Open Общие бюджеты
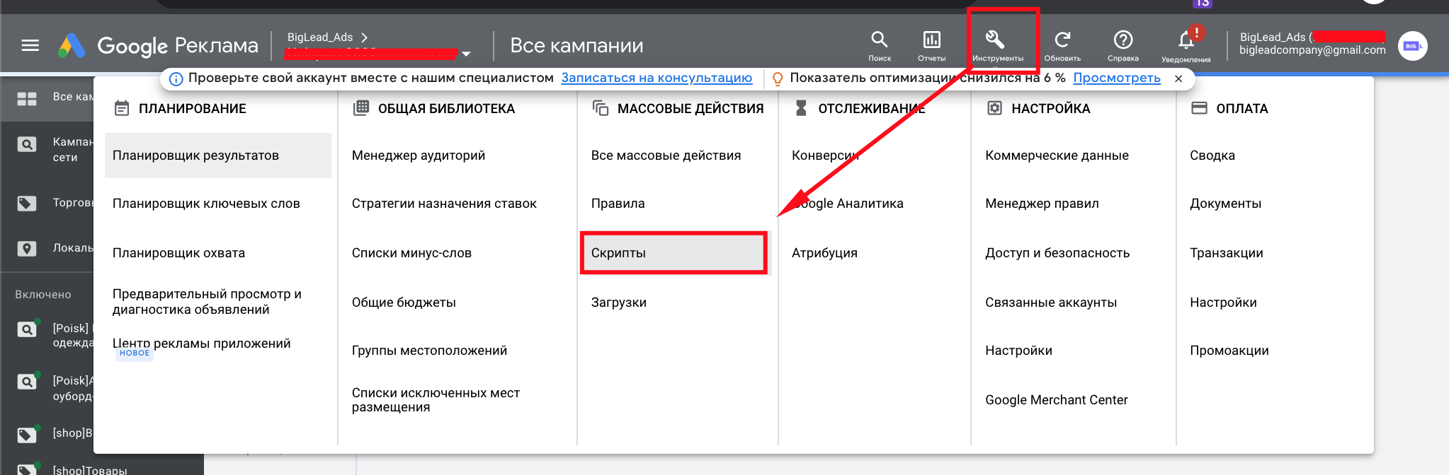 tap(404, 303)
